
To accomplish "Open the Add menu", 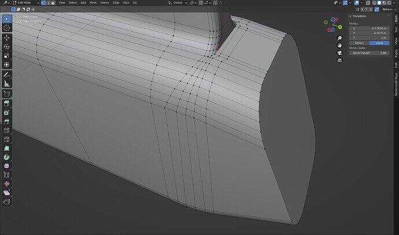I will click(83, 3).
